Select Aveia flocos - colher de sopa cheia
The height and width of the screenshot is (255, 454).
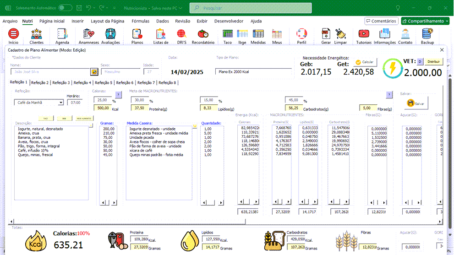point(157,142)
